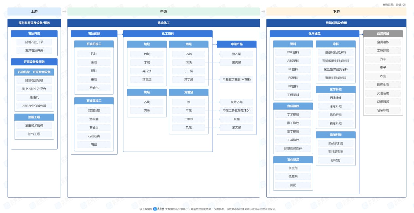This screenshot has height=213, width=414.
Task: Expand the 石油深加工 group header
Action: 94,101
